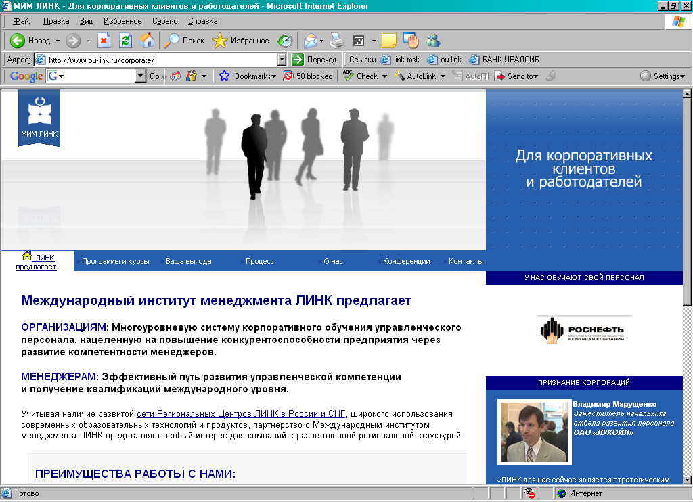Open the Справка menu
This screenshot has width=693, height=502.
click(202, 21)
